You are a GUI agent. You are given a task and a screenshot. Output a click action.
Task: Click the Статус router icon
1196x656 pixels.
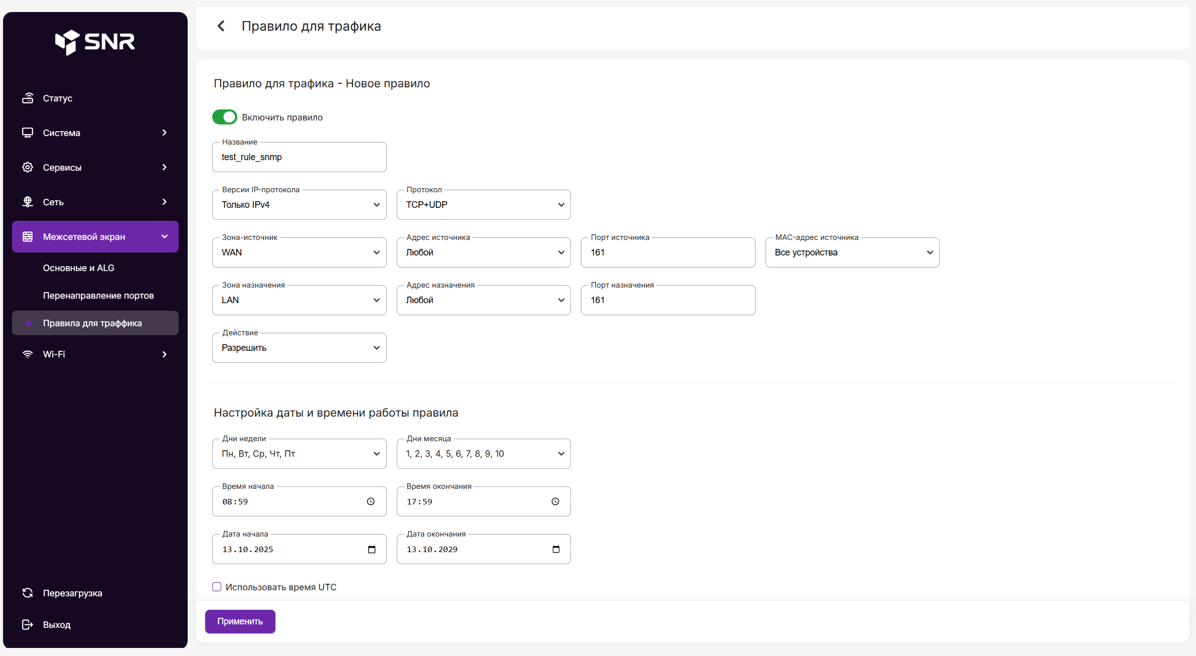click(x=28, y=98)
